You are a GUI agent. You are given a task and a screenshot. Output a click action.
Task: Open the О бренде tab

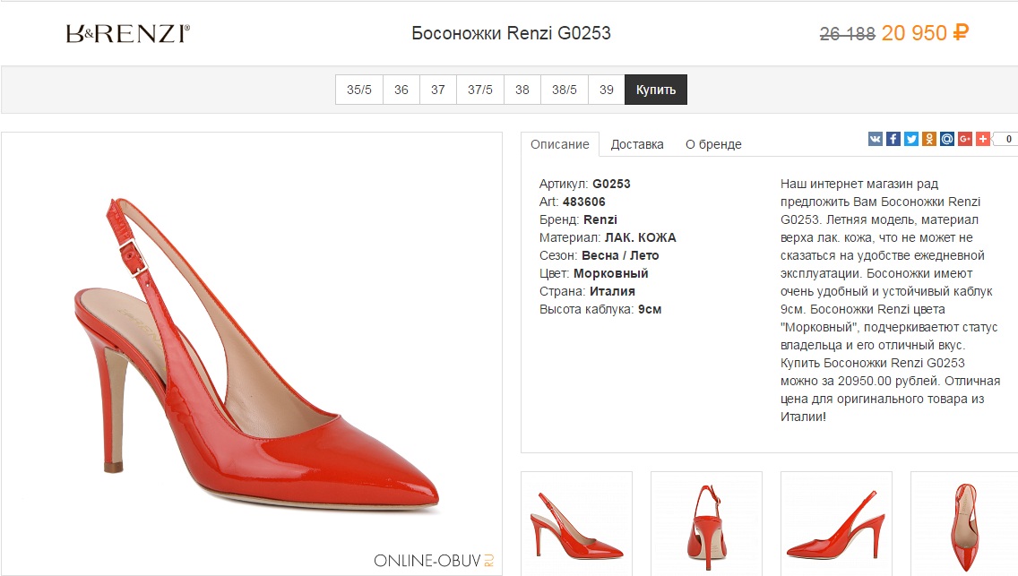click(713, 144)
